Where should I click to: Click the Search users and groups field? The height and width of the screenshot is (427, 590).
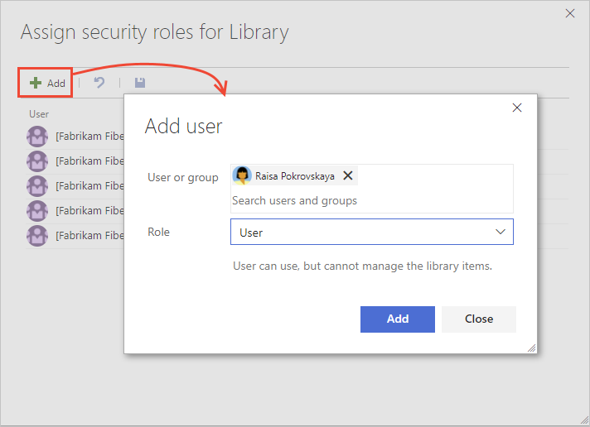pyautogui.click(x=295, y=201)
